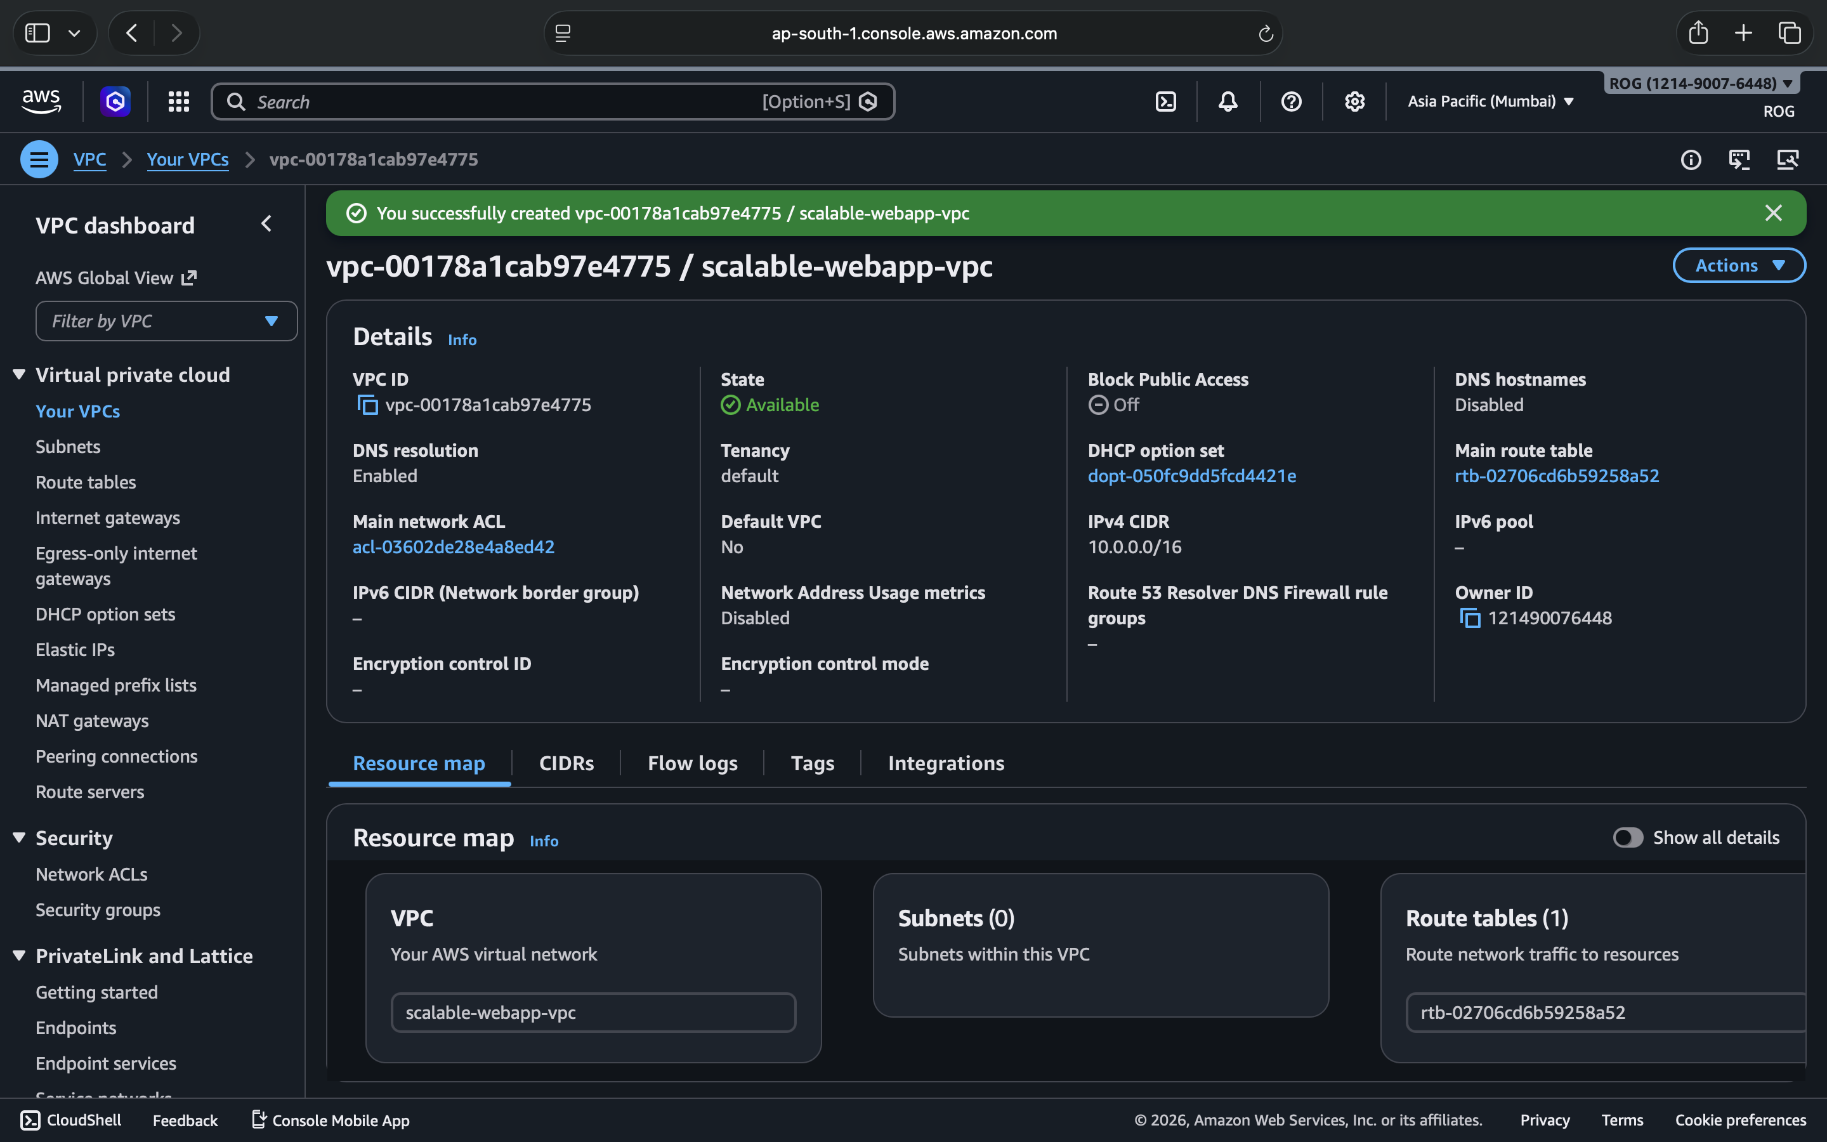Viewport: 1827px width, 1142px height.
Task: Open the Actions dropdown
Action: (1739, 265)
